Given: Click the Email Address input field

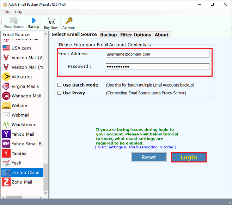Looking at the screenshot, I should [157, 54].
